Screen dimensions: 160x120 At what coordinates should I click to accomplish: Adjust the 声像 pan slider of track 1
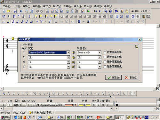pyautogui.click(x=84, y=105)
